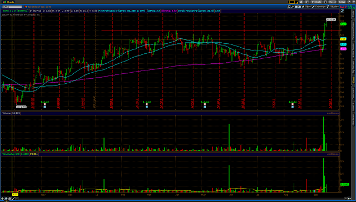Click the zoom out magnifier icon
356x202 pixels.
point(6,199)
